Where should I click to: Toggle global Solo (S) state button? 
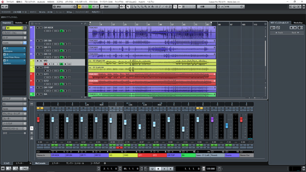[x=83, y=7]
